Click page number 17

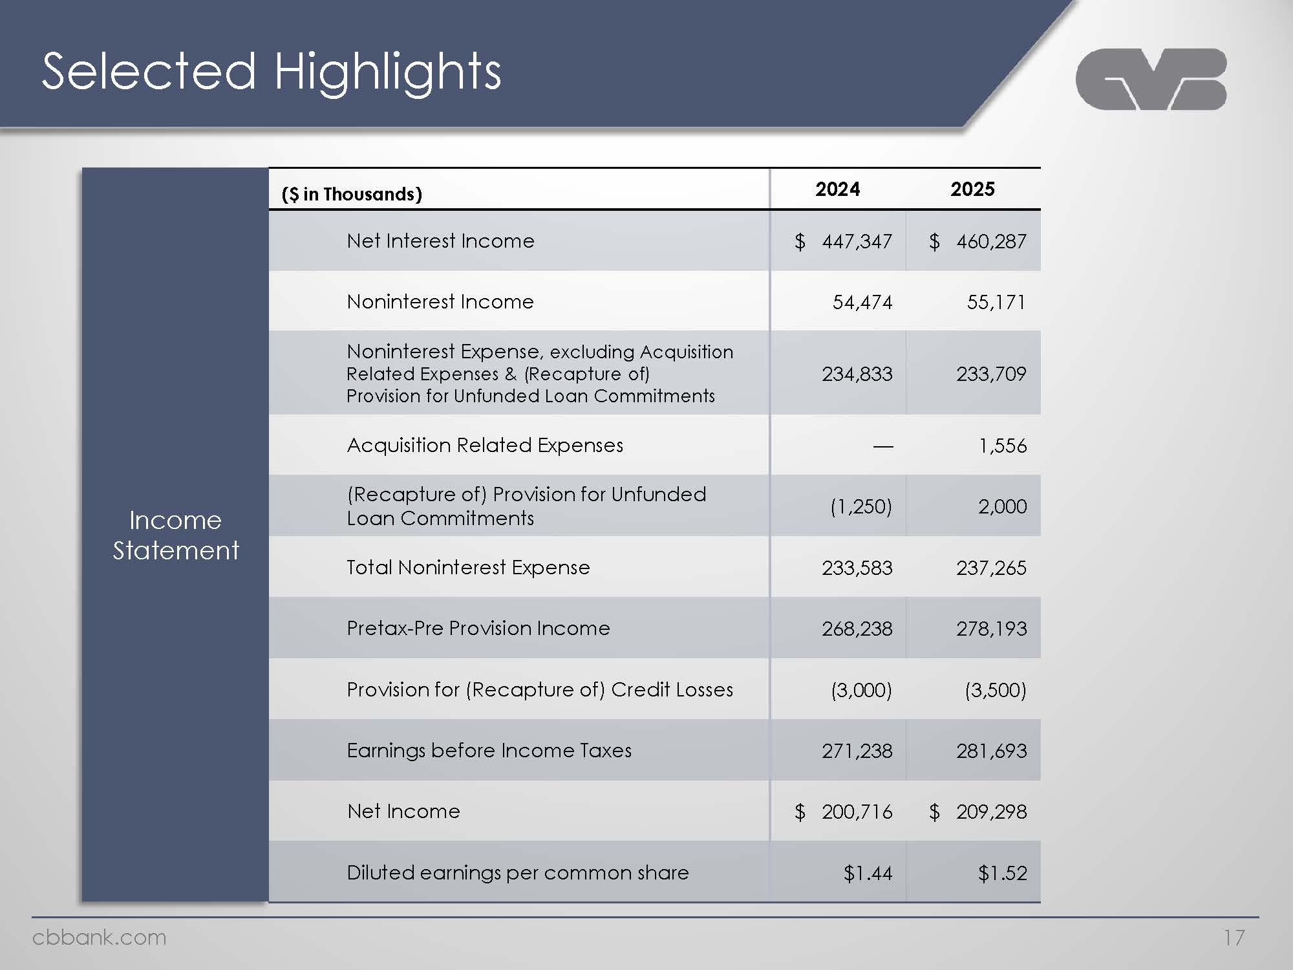pyautogui.click(x=1234, y=937)
